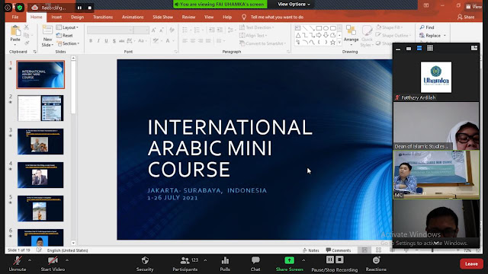Open Notes pane from status bar

(x=311, y=250)
